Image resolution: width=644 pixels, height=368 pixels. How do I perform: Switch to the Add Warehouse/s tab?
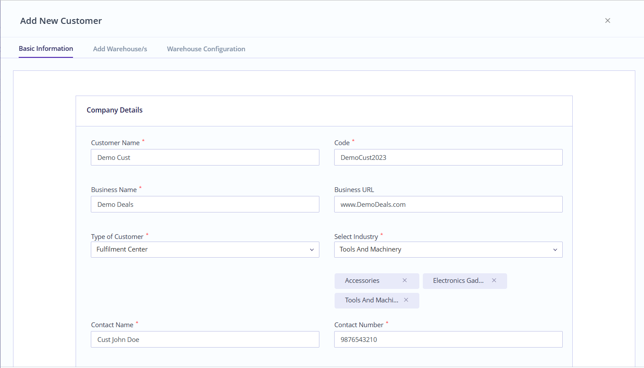[120, 49]
